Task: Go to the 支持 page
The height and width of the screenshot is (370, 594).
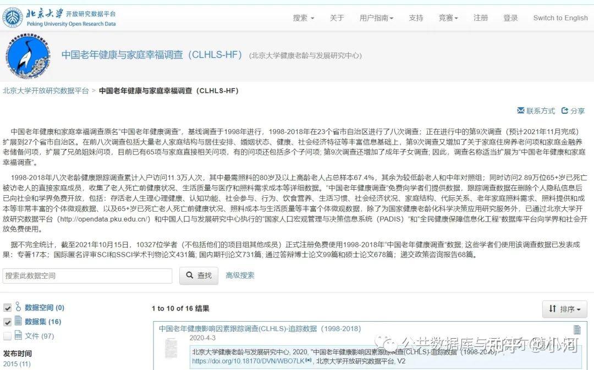Action: [x=416, y=18]
